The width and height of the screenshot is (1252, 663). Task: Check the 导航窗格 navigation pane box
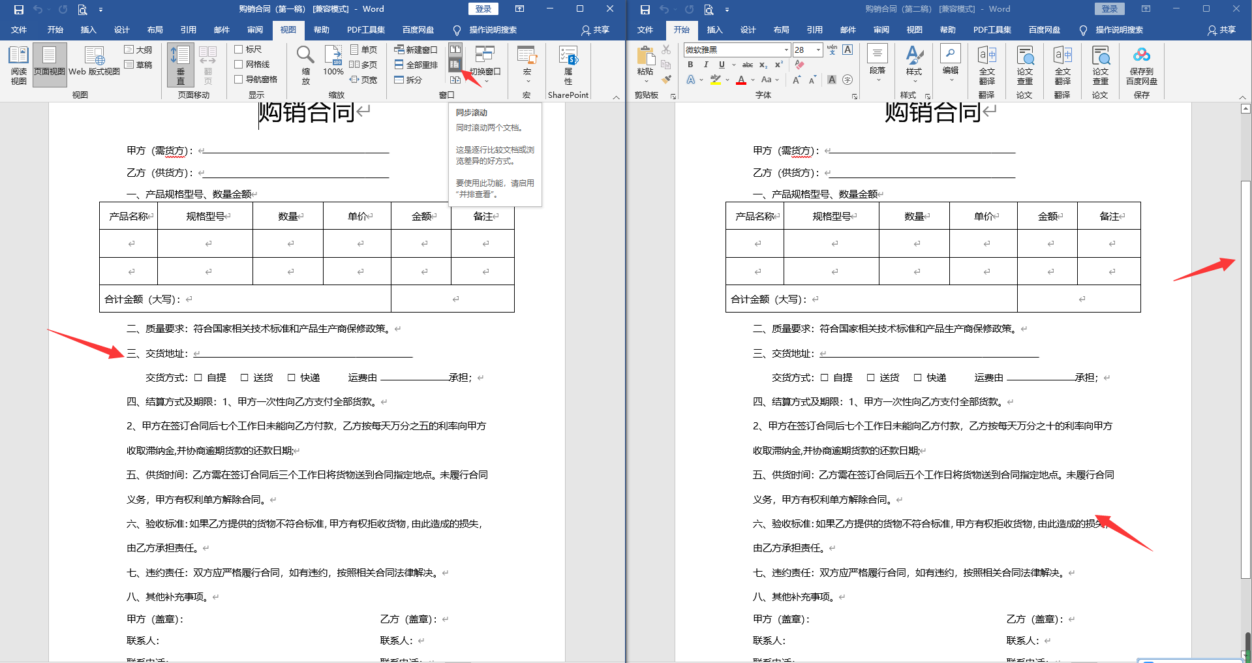click(239, 80)
